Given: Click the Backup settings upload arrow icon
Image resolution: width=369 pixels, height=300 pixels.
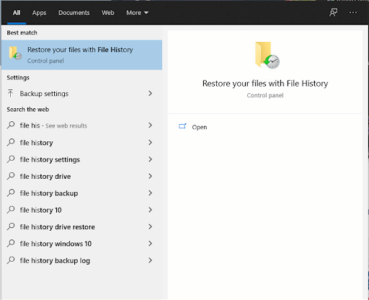Looking at the screenshot, I should pyautogui.click(x=10, y=93).
